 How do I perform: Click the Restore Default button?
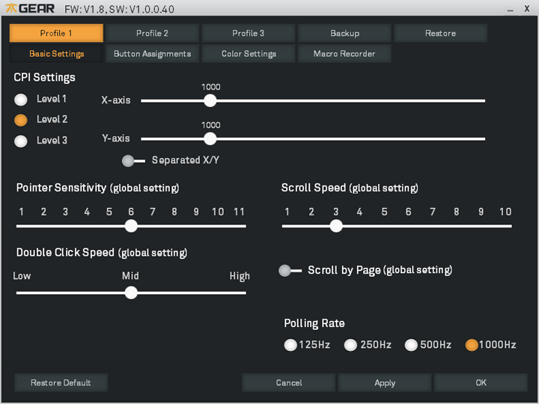61,383
